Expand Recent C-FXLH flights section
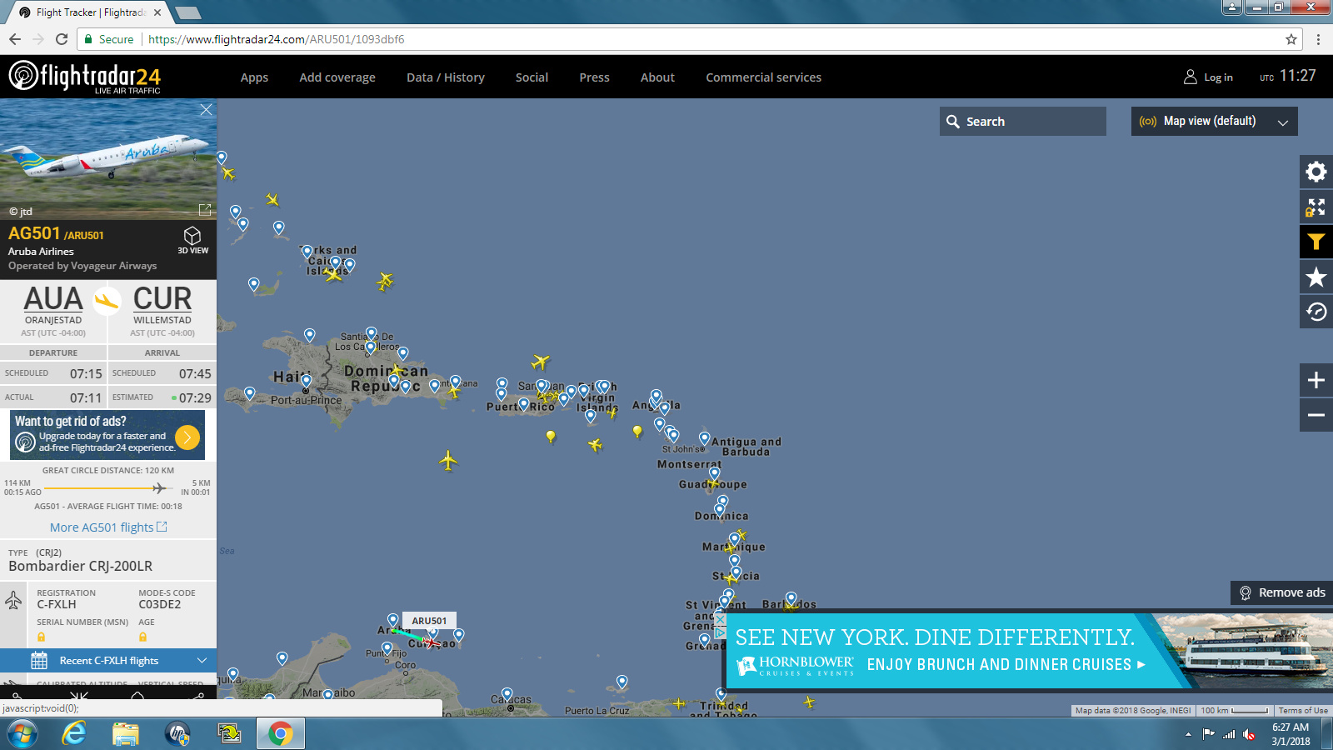The image size is (1333, 750). point(108,661)
